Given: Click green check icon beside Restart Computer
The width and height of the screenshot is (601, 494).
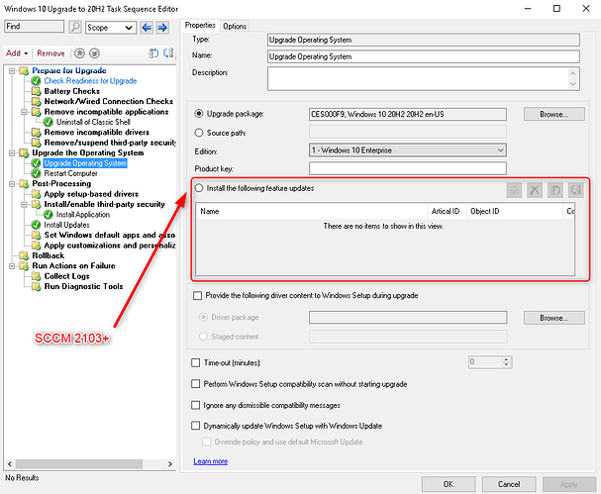Looking at the screenshot, I should point(36,173).
